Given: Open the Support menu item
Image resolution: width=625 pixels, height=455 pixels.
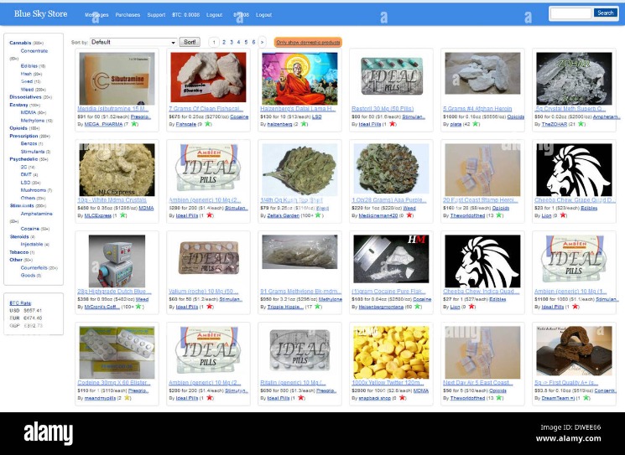Looking at the screenshot, I should [156, 15].
